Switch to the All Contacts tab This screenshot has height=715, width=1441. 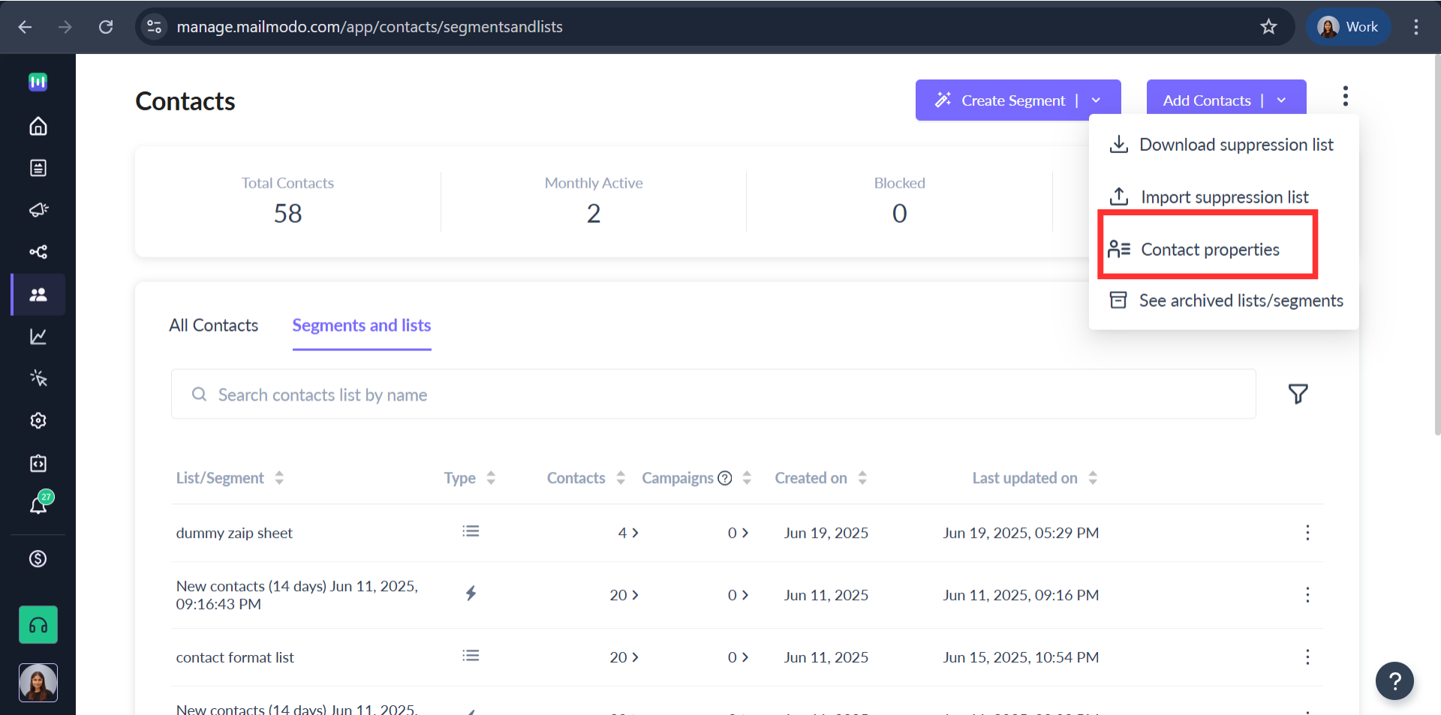tap(214, 326)
